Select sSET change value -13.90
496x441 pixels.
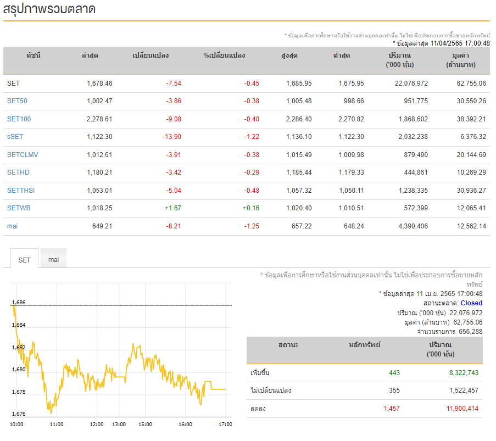(x=172, y=137)
